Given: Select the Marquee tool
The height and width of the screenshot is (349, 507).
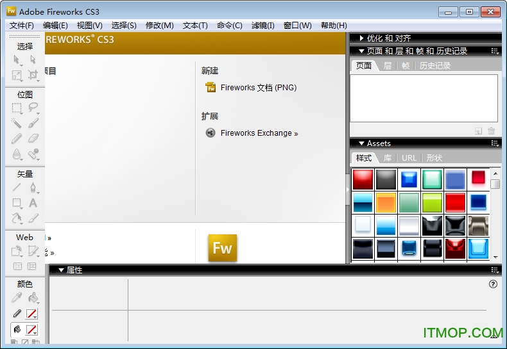Looking at the screenshot, I should click(17, 108).
